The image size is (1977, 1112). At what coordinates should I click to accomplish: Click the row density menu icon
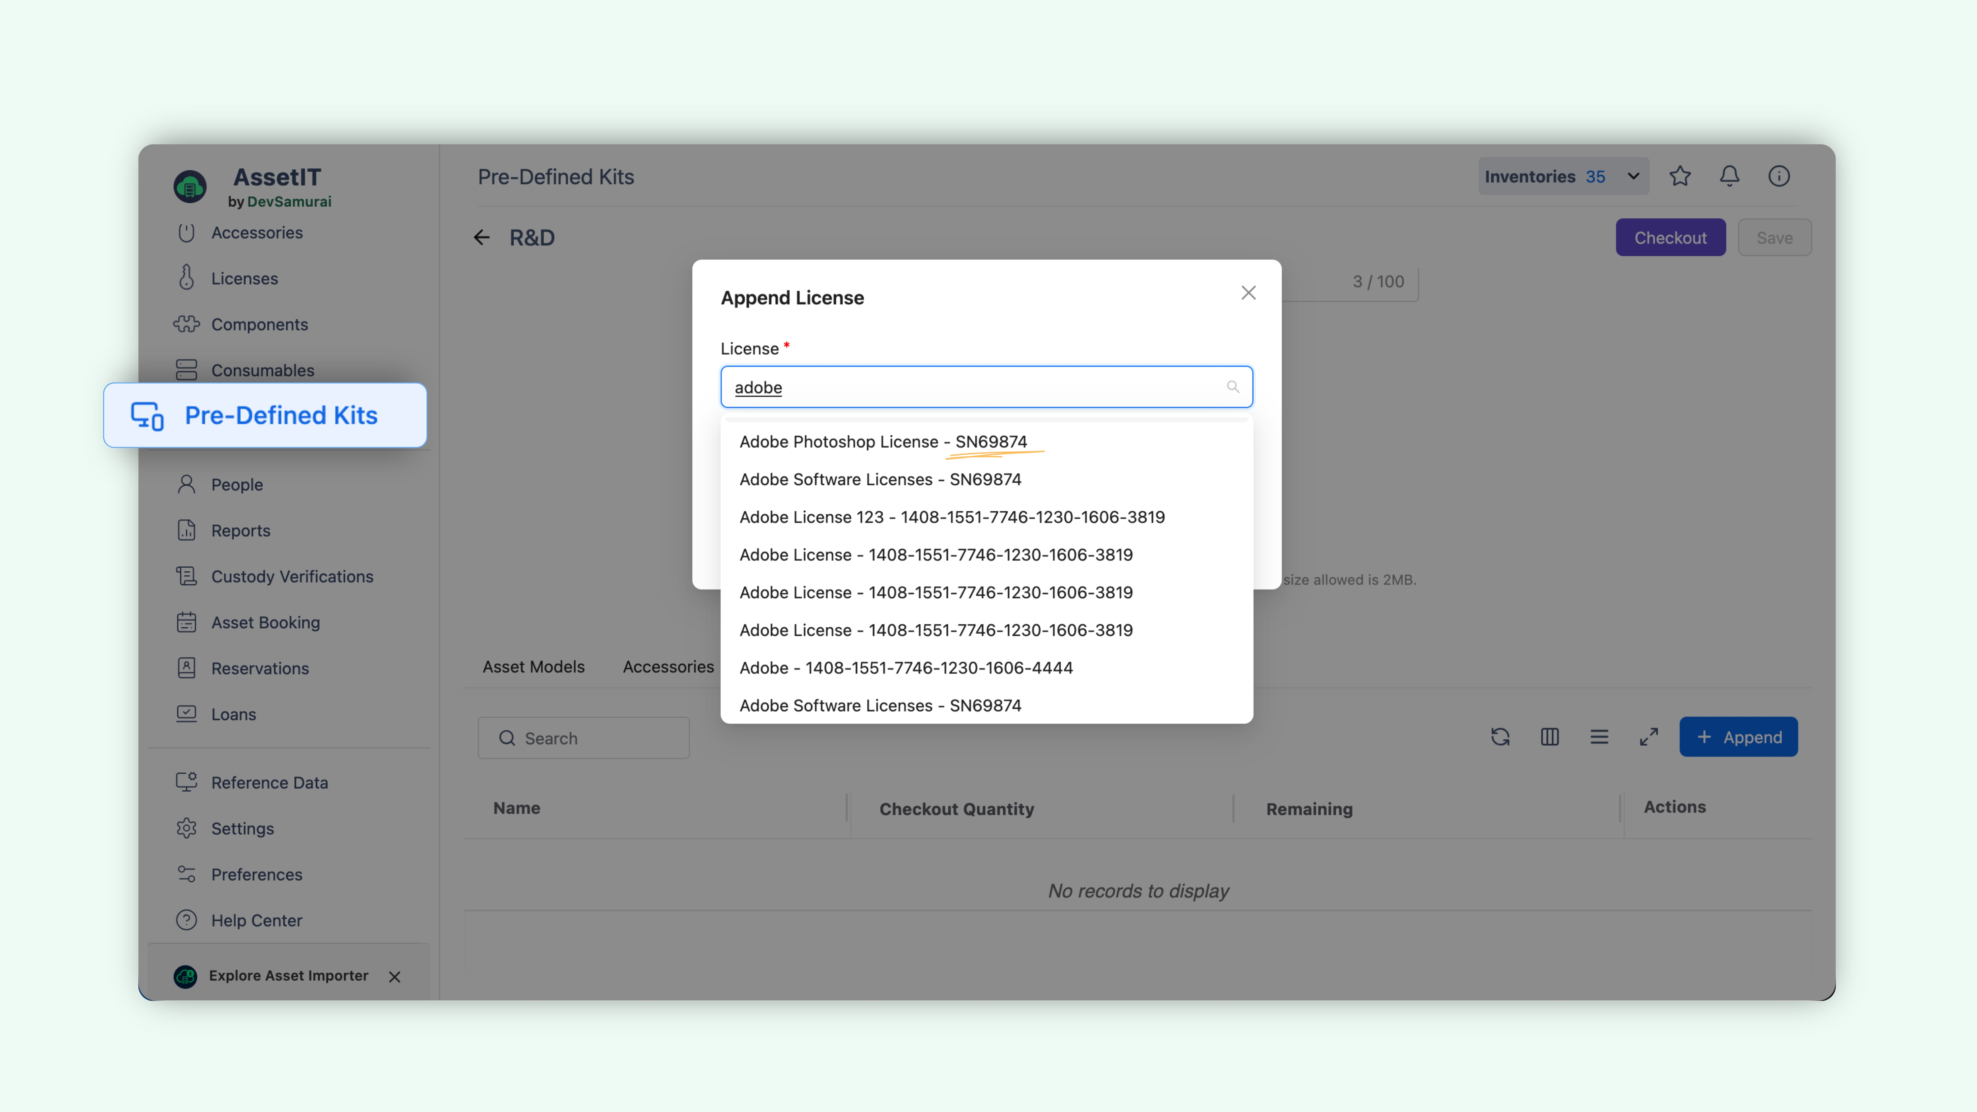[1599, 737]
